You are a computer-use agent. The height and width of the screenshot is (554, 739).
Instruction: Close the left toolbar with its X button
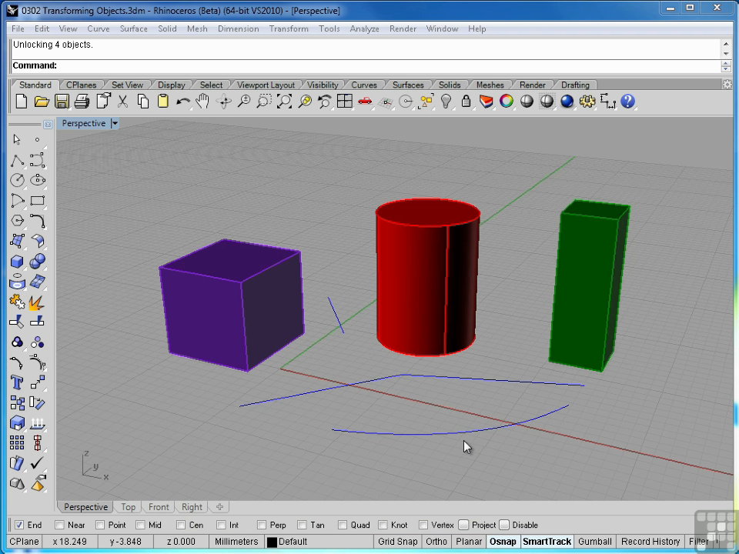[48, 125]
